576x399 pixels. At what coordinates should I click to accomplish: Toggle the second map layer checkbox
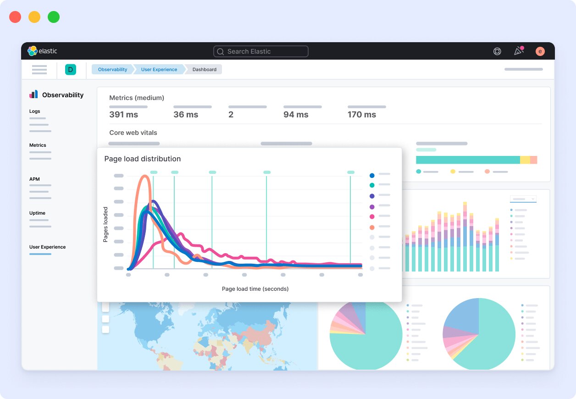click(x=105, y=318)
